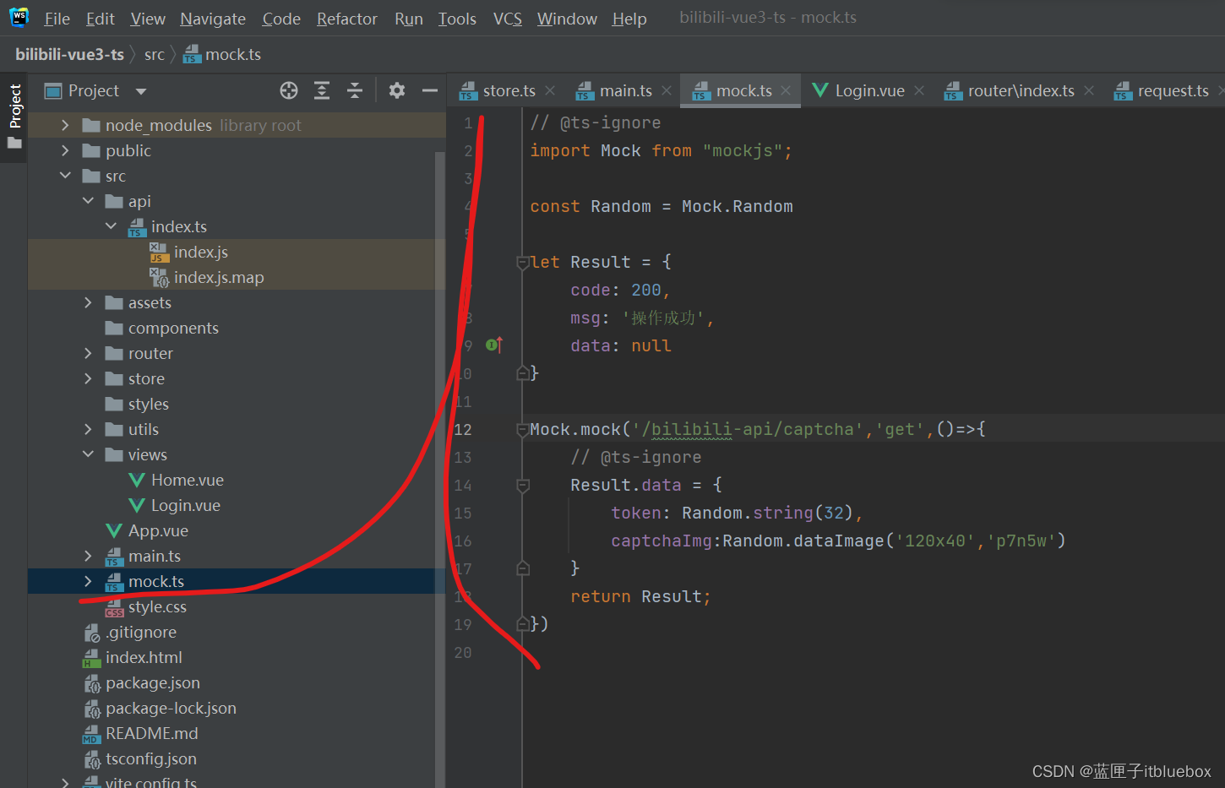
Task: Click the src breadcrumb in navigation bar
Action: point(154,55)
